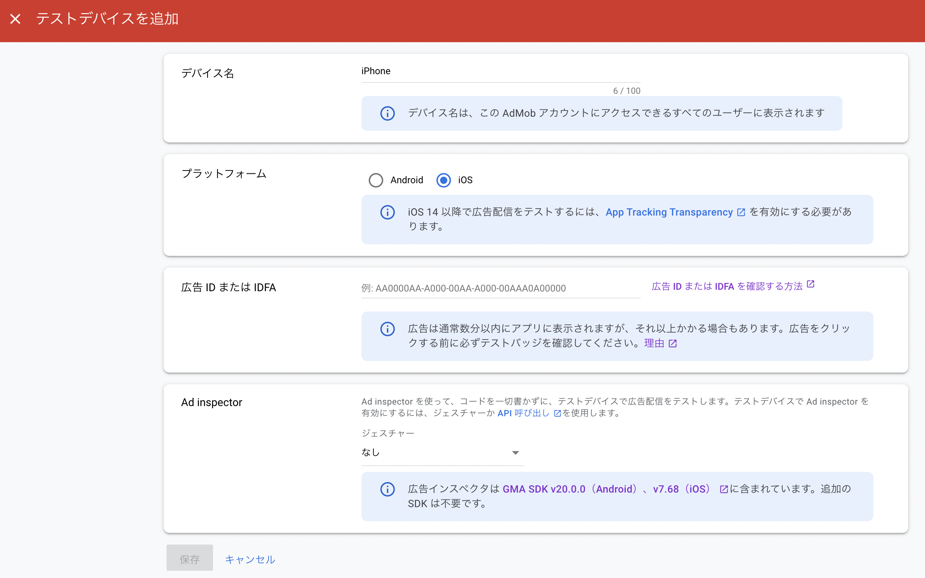Select the Android platform radio button
Viewport: 925px width, 578px height.
376,180
